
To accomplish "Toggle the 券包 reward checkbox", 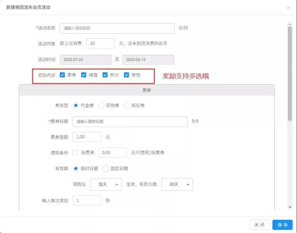I will point(126,75).
